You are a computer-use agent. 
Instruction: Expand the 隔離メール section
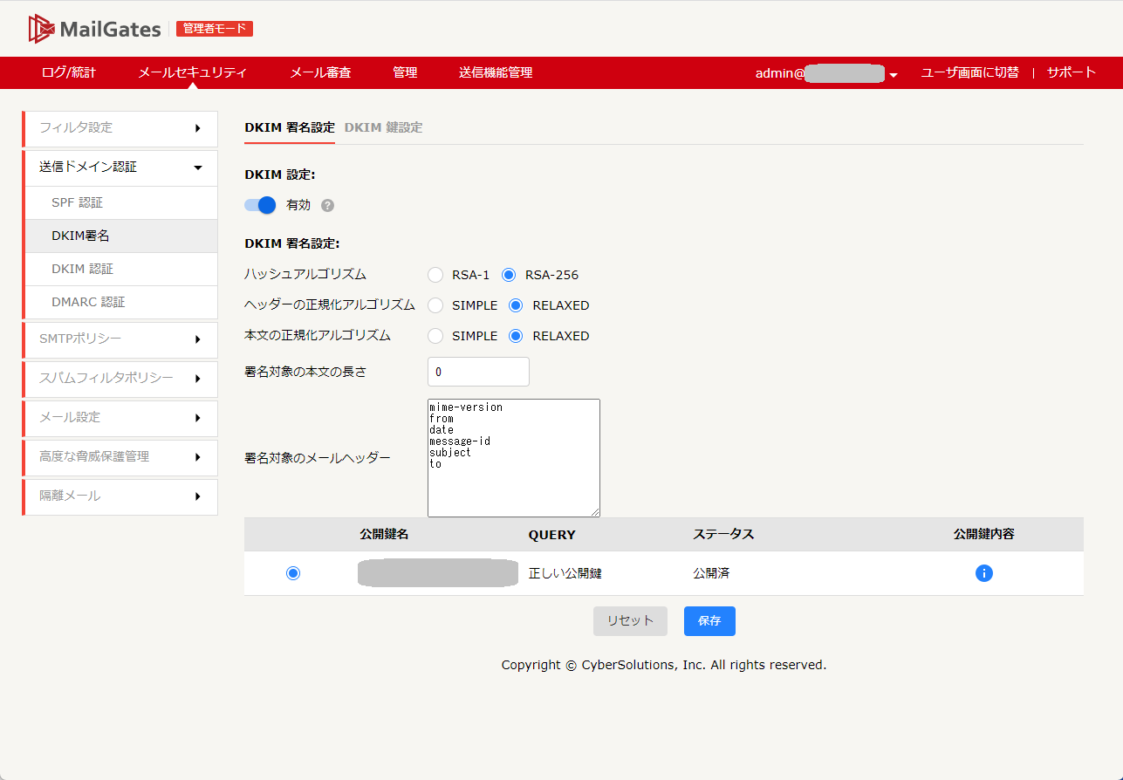(120, 496)
